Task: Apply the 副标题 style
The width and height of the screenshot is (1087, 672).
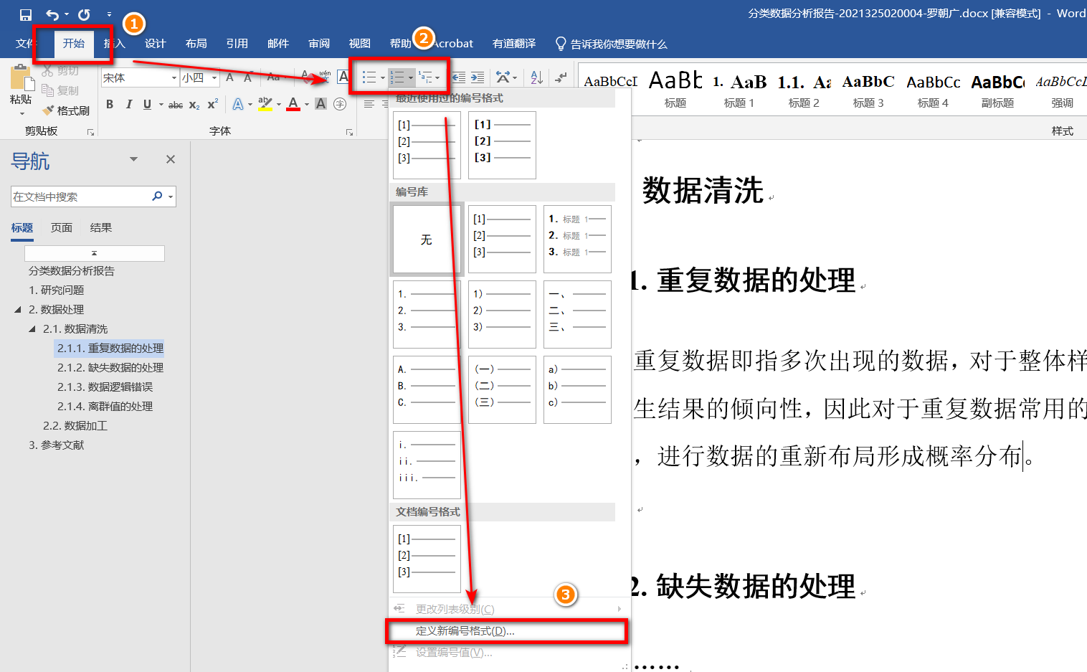Action: coord(997,90)
